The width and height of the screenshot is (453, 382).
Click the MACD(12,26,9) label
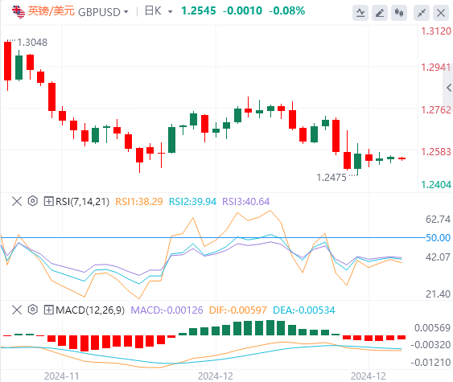click(90, 310)
